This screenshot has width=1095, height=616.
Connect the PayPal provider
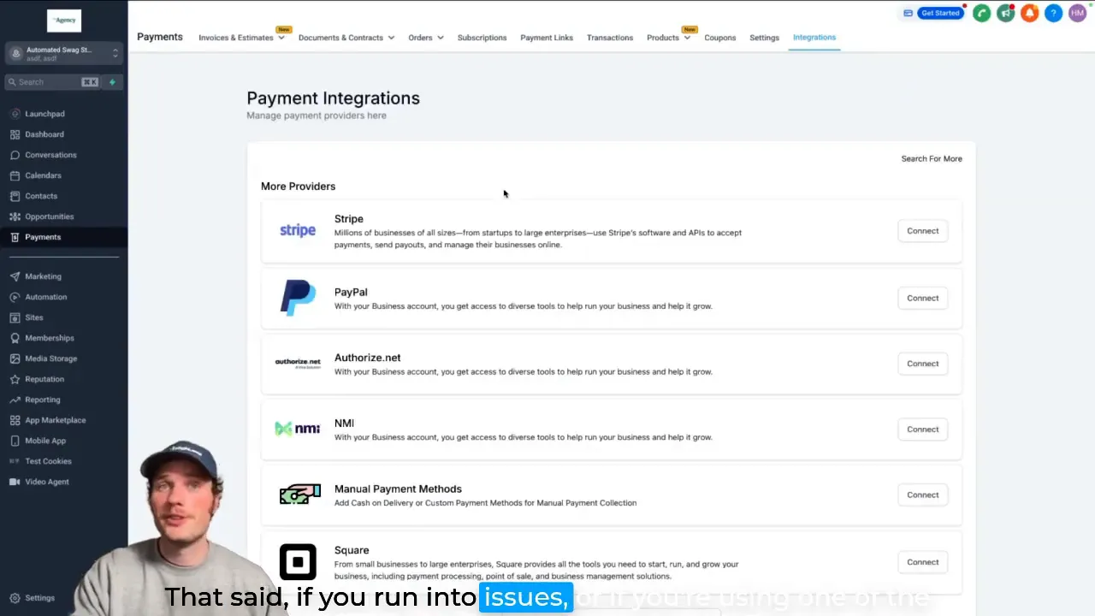pos(922,299)
